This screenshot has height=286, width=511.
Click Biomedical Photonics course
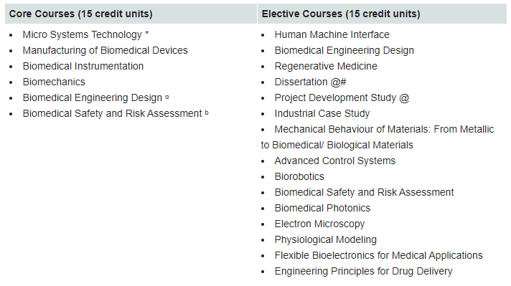tap(322, 209)
